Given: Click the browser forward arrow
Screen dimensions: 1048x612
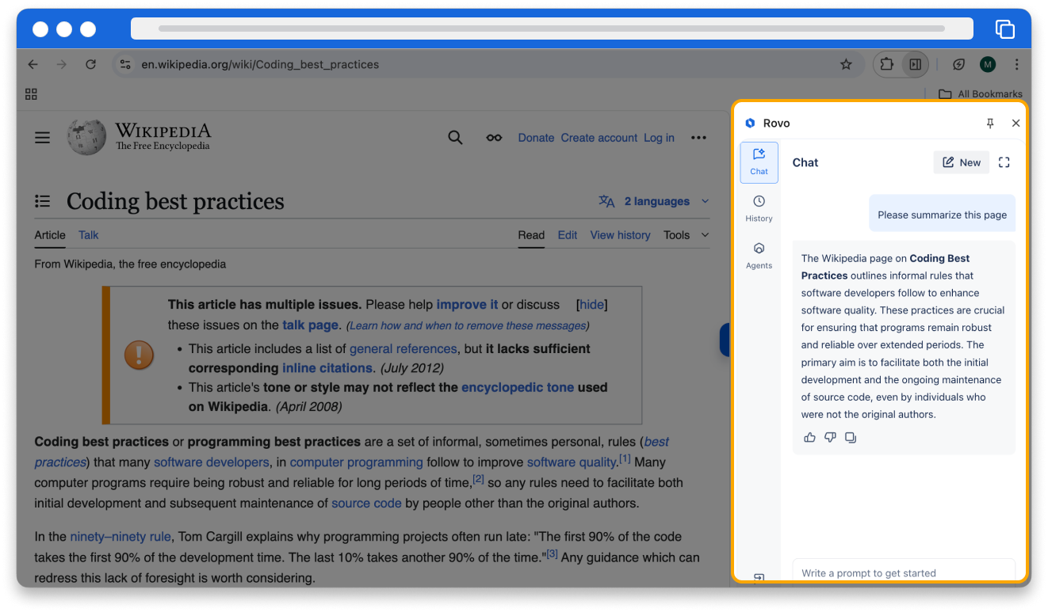Looking at the screenshot, I should coord(62,64).
